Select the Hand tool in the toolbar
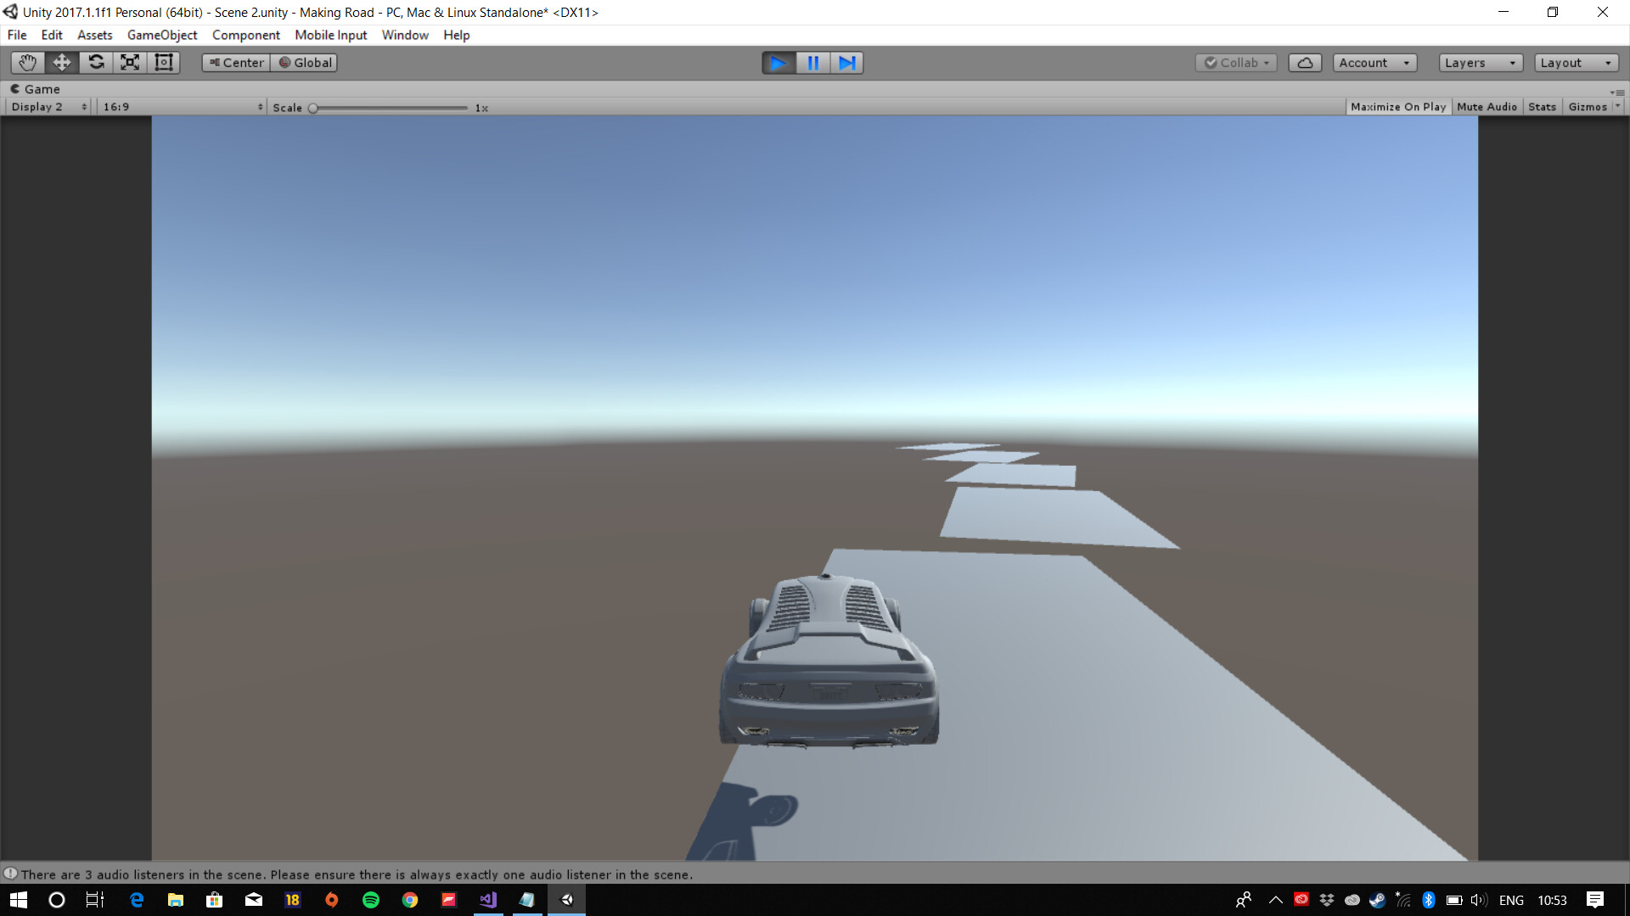1630x916 pixels. coord(27,62)
